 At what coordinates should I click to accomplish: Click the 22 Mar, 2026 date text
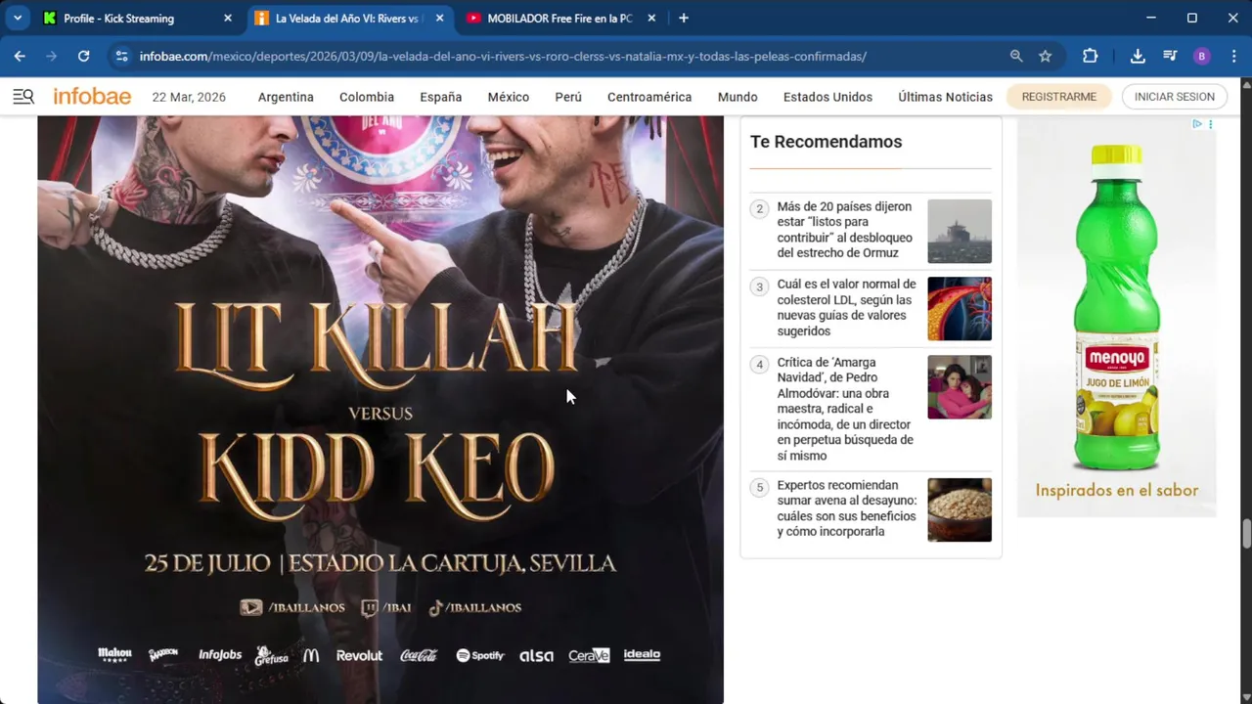point(189,97)
